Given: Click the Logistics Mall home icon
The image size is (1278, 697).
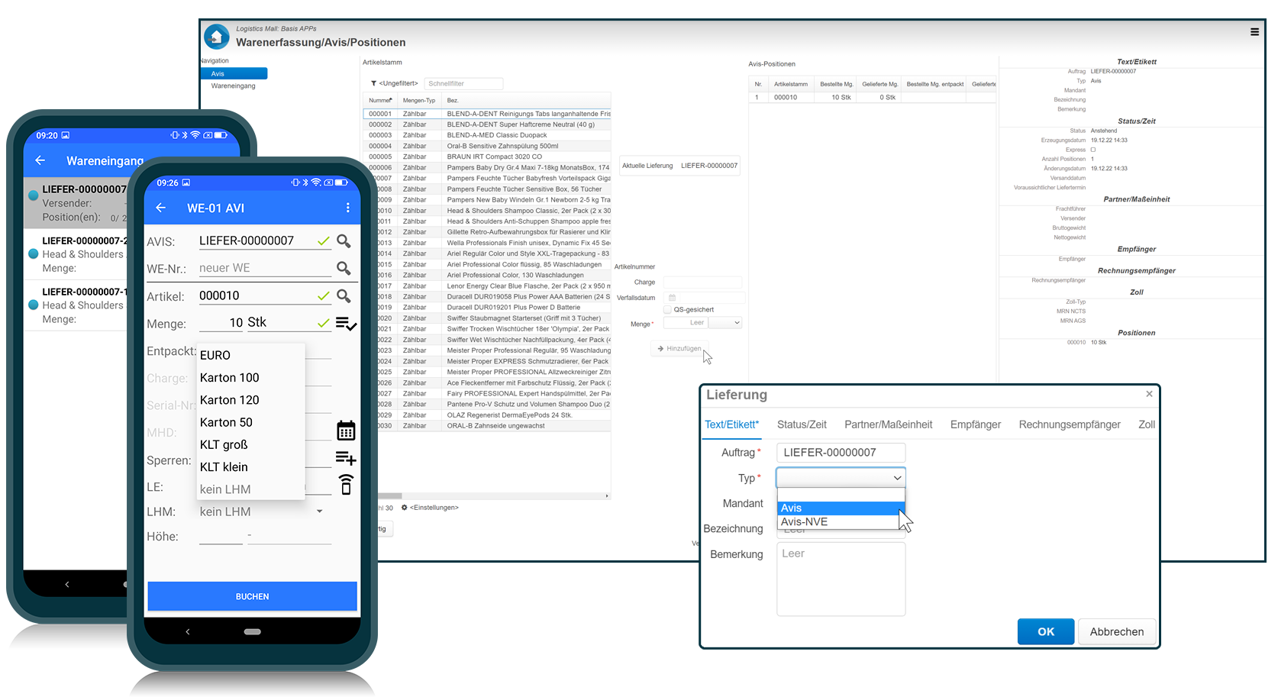Looking at the screenshot, I should click(x=216, y=36).
